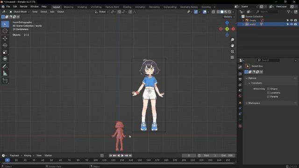Expand the Empty item in outliner

point(243,21)
